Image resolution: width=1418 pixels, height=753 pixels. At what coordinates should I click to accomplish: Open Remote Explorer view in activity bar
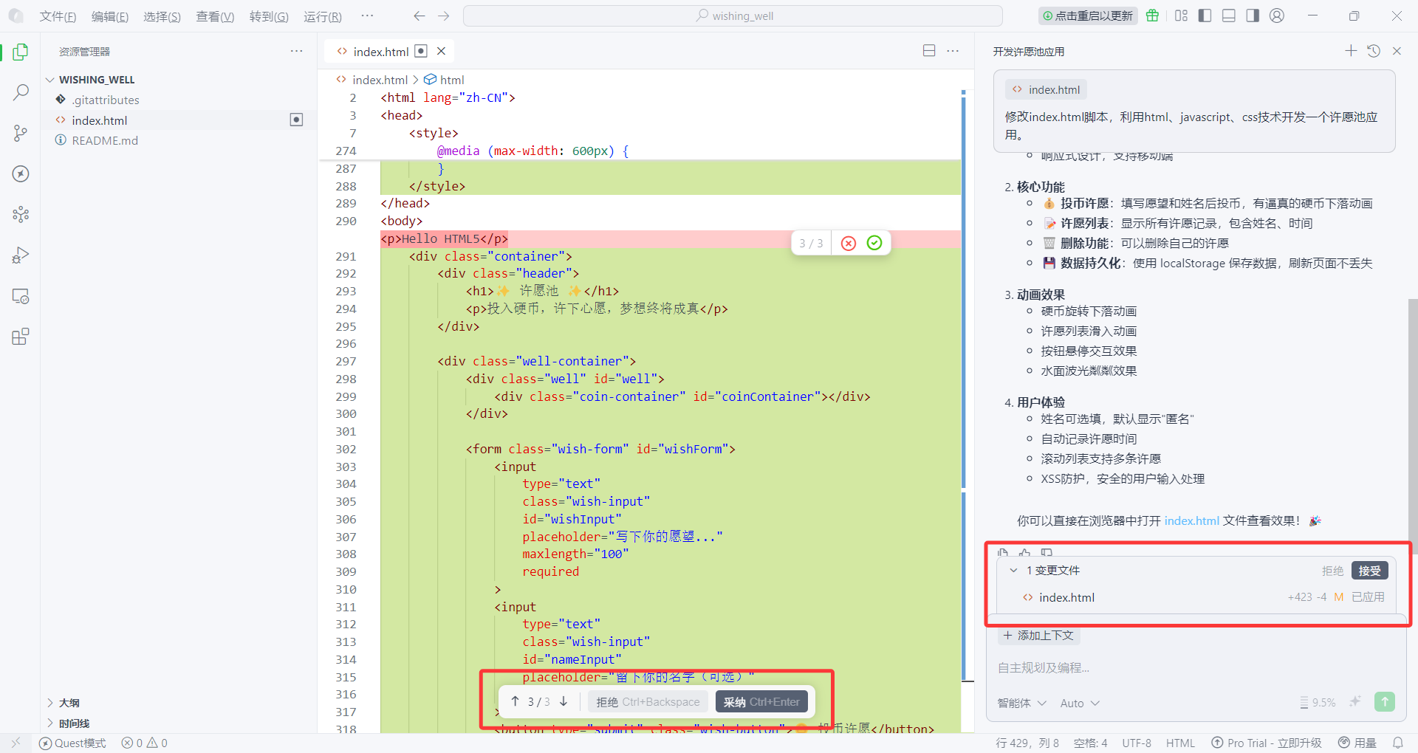coord(21,296)
